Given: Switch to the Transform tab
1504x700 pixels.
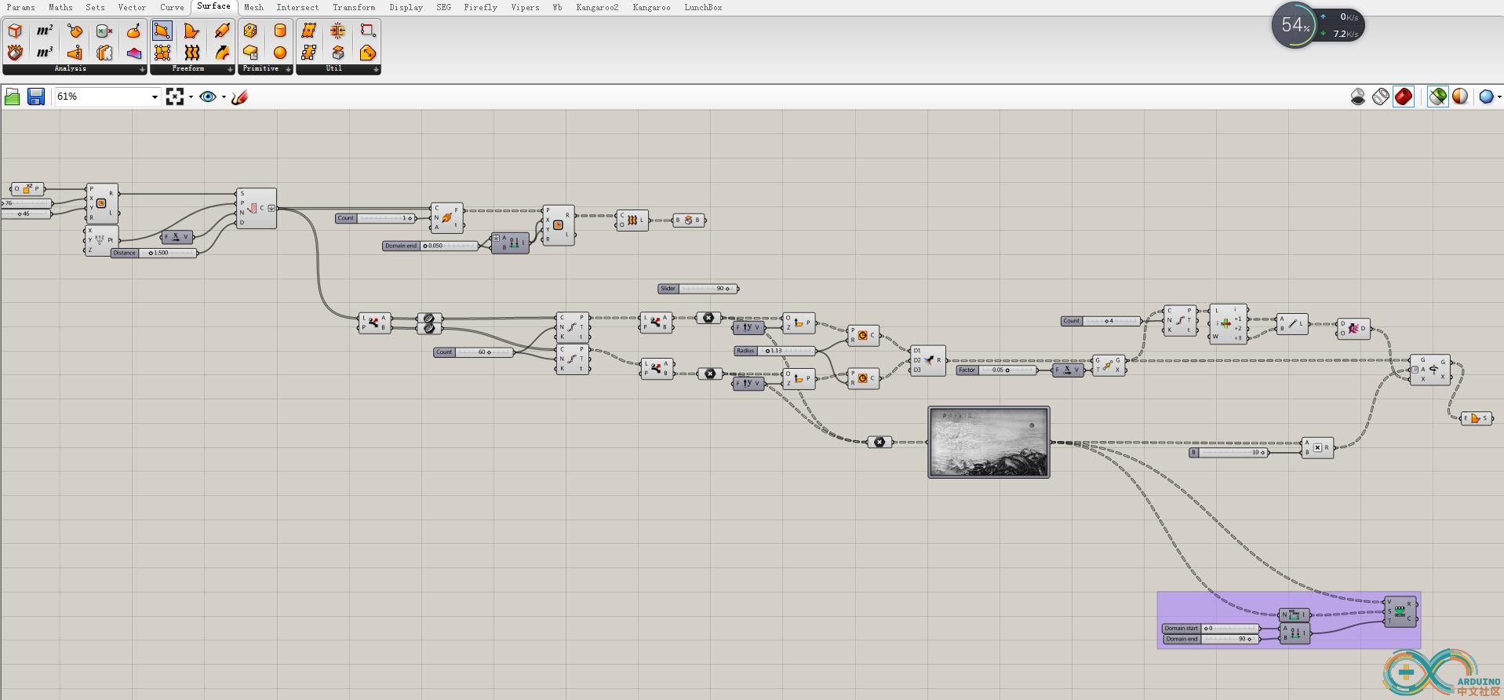Looking at the screenshot, I should (x=354, y=7).
